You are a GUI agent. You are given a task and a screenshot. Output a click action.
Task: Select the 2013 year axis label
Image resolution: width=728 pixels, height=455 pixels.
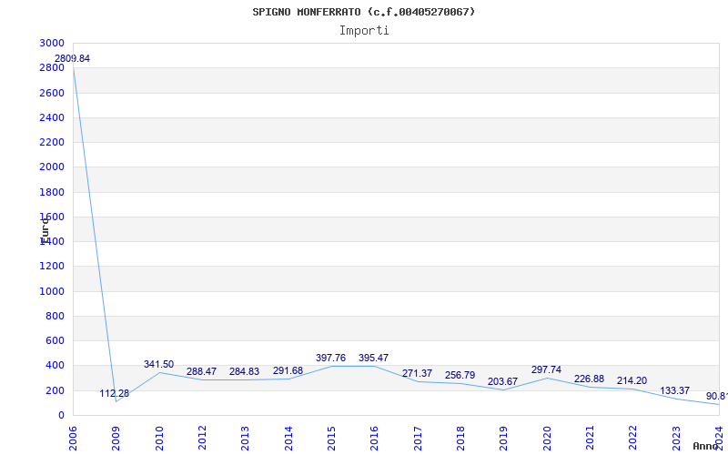pos(245,438)
